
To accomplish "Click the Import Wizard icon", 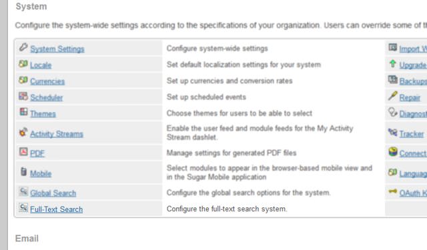I will click(393, 47).
